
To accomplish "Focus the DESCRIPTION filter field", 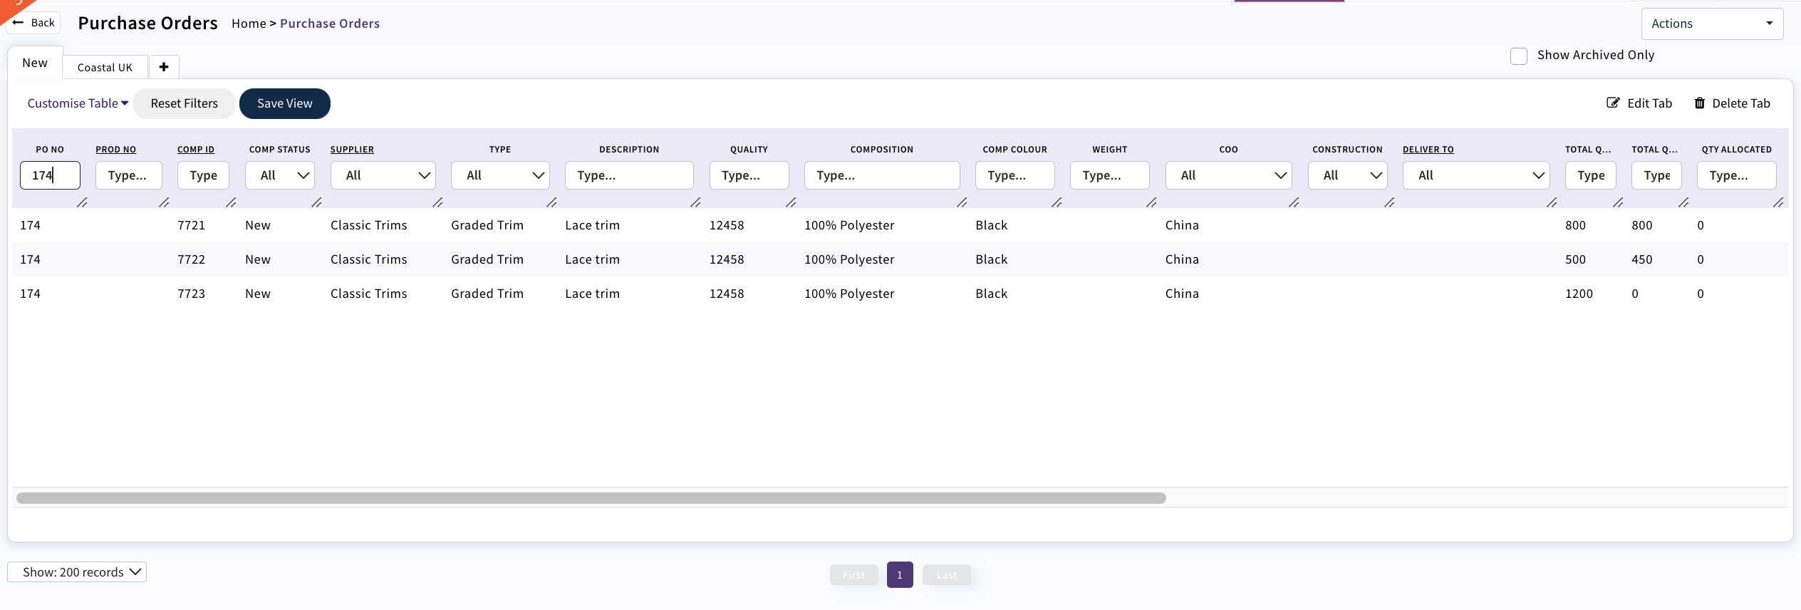I will pos(629,175).
